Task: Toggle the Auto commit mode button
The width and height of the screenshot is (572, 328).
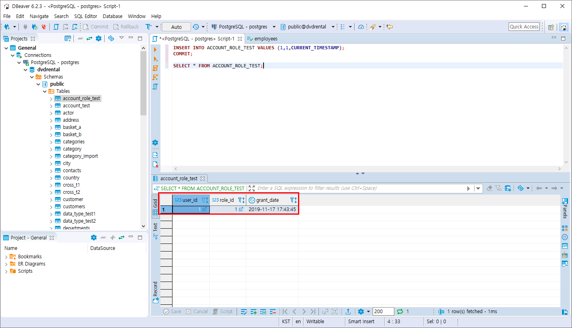Action: coord(176,27)
